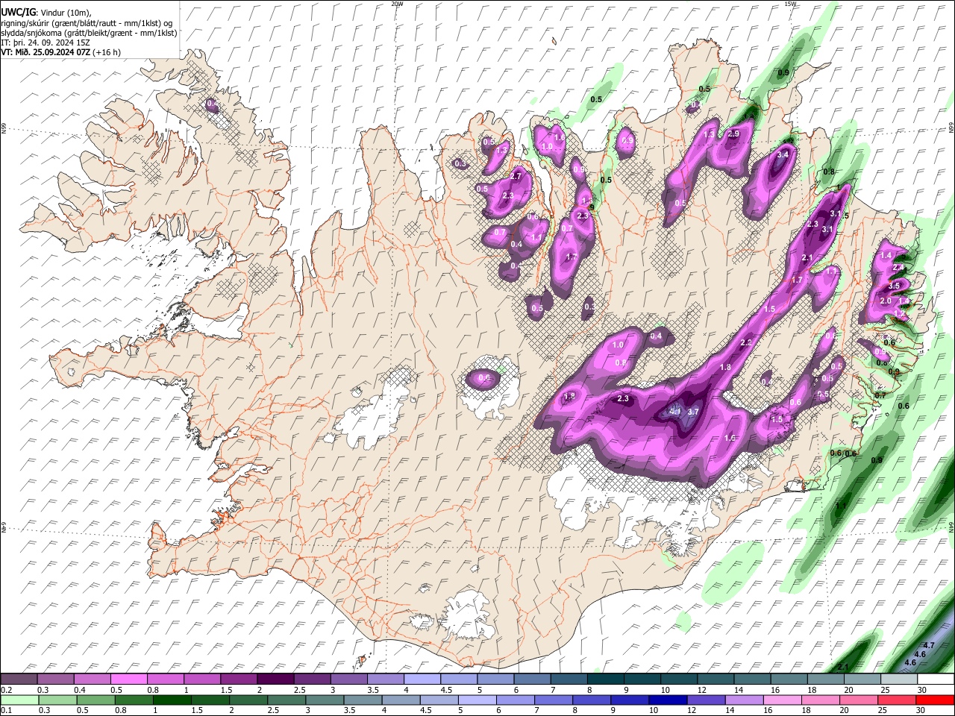Click the 2.0 value in the eastern fjords
955x716 pixels.
pos(886,301)
